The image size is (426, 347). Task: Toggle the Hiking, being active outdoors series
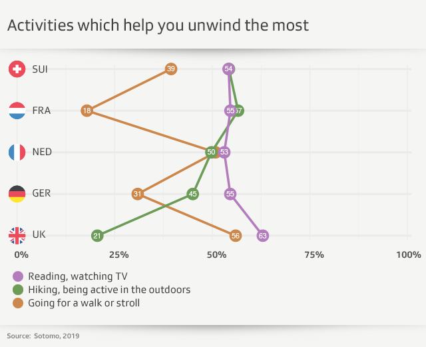[109, 290]
